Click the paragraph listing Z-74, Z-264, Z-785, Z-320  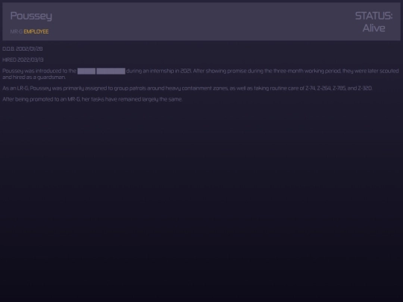[x=187, y=88]
